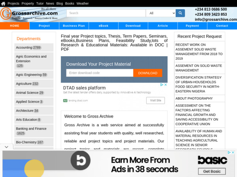
Task: Click the Get Basic button
Action: tap(212, 171)
